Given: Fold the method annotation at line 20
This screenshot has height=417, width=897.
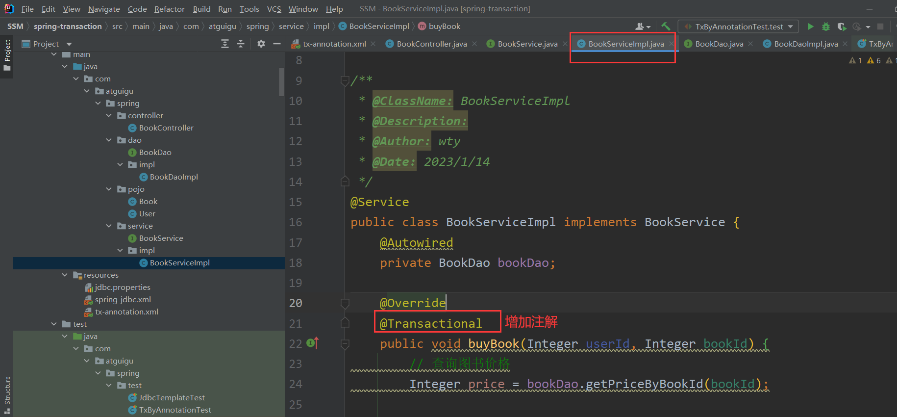Looking at the screenshot, I should coord(345,303).
